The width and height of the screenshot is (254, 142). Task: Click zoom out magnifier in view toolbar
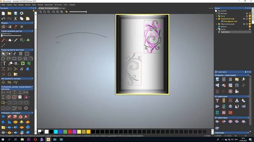click(x=44, y=12)
